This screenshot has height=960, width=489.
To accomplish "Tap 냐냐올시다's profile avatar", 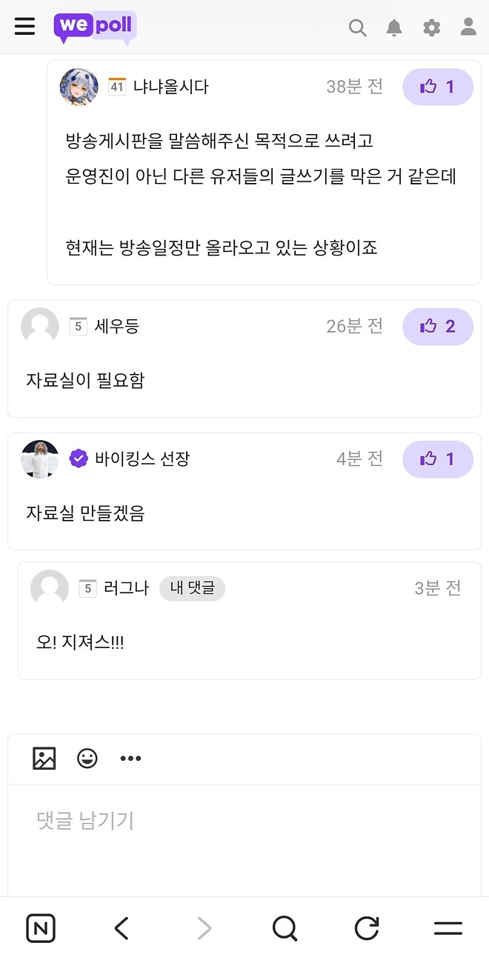I will coord(78,87).
